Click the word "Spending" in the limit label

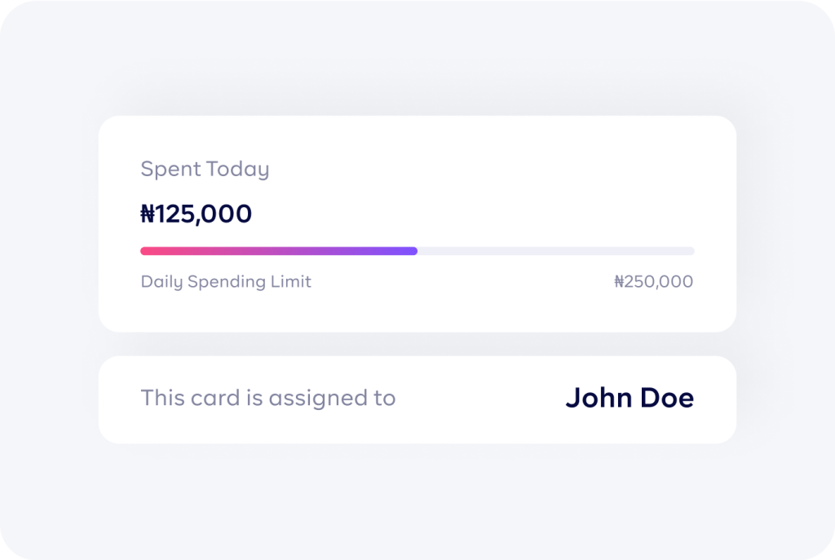[x=228, y=282]
